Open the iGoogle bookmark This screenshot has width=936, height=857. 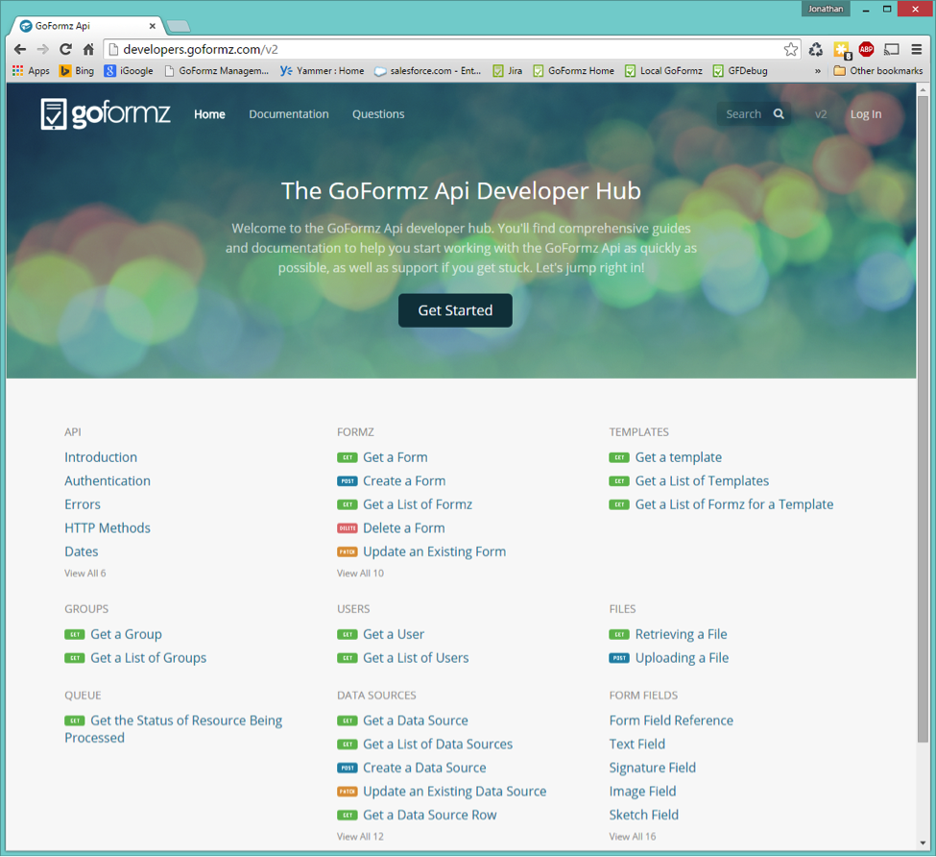tap(129, 70)
